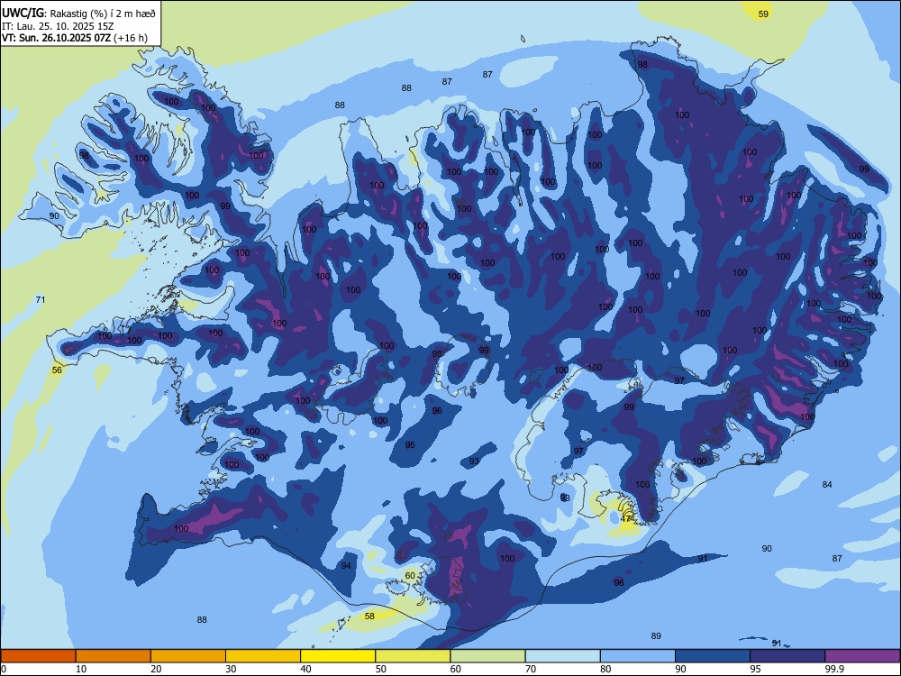
Task: Click the legend label "95"
Action: pyautogui.click(x=754, y=669)
